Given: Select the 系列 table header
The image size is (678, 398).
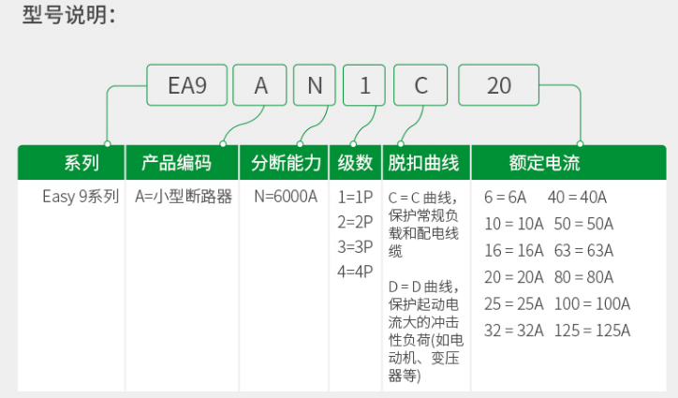Looking at the screenshot, I should (x=71, y=163).
